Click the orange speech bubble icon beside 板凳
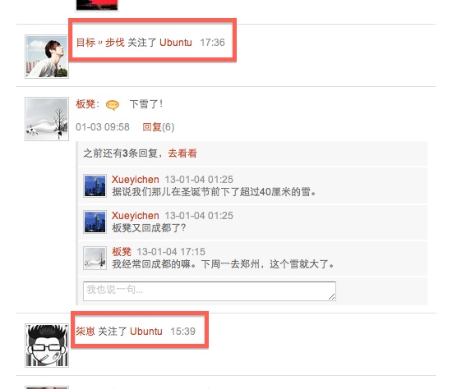The image size is (457, 389). [113, 105]
